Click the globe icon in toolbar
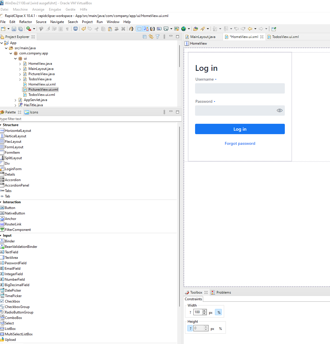The image size is (330, 344). click(x=184, y=29)
